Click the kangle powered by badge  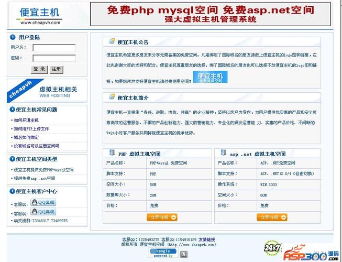point(163,254)
